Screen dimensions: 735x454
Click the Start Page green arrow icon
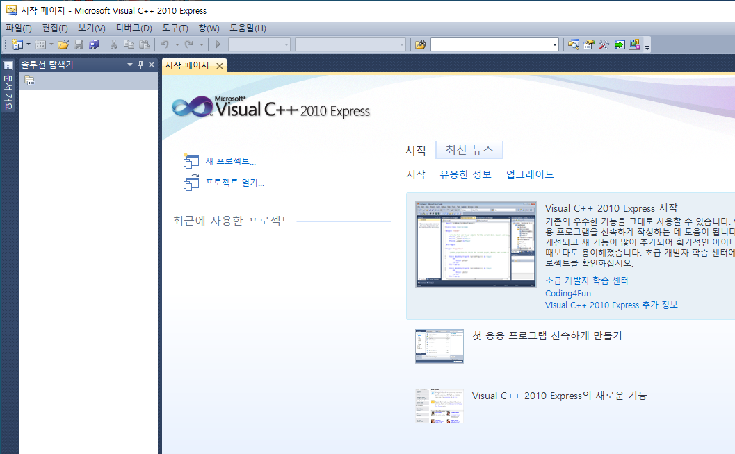pos(620,44)
